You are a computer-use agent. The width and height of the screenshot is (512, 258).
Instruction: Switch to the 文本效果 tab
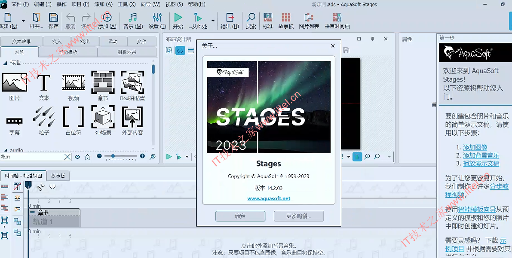(x=21, y=41)
